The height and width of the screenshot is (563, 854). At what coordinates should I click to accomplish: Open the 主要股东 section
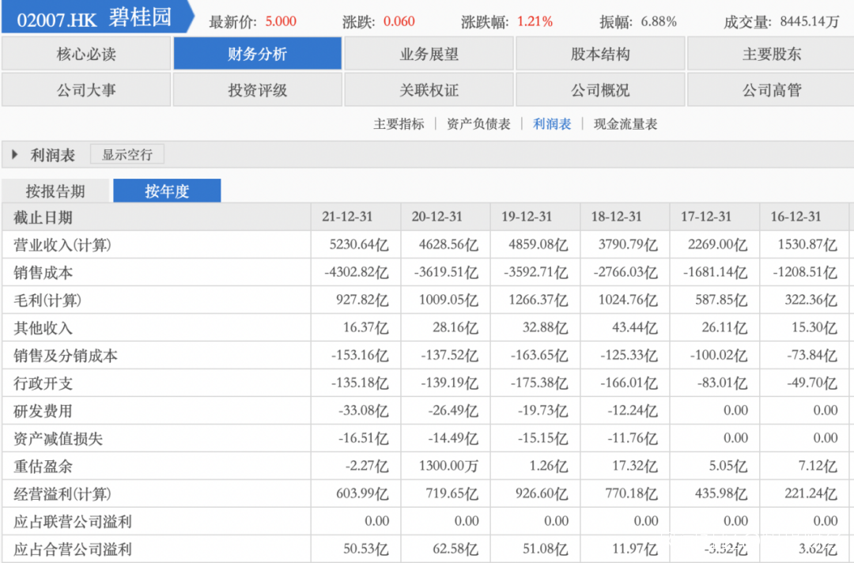click(771, 55)
